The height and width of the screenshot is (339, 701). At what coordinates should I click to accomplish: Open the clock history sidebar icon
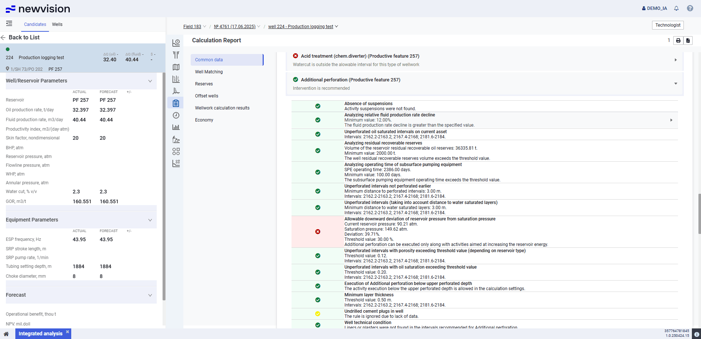[x=176, y=115]
